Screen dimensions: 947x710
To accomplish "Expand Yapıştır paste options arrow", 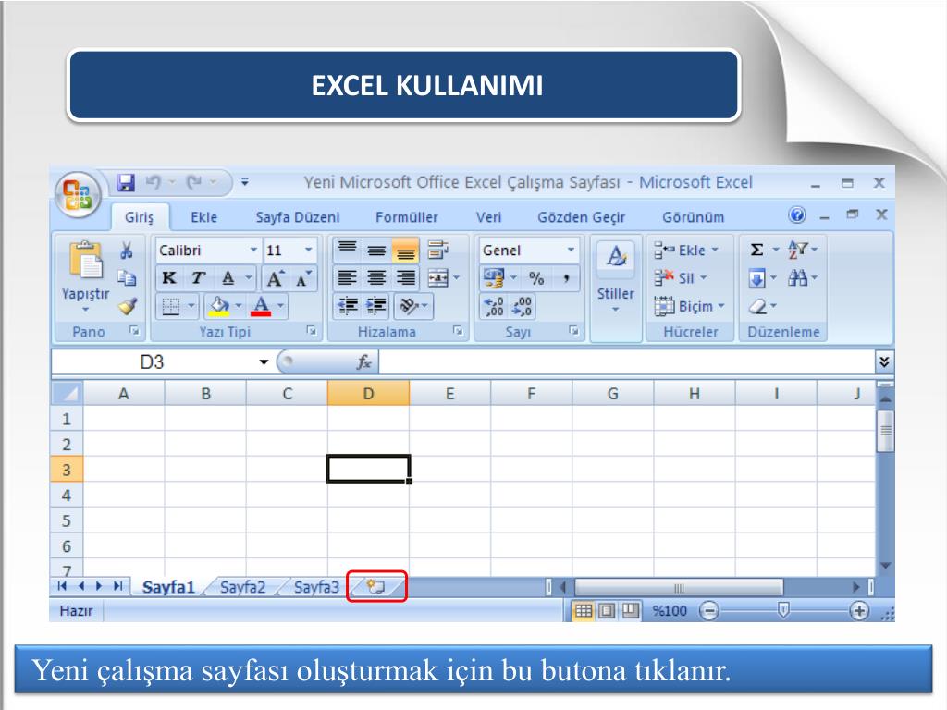I will click(85, 310).
